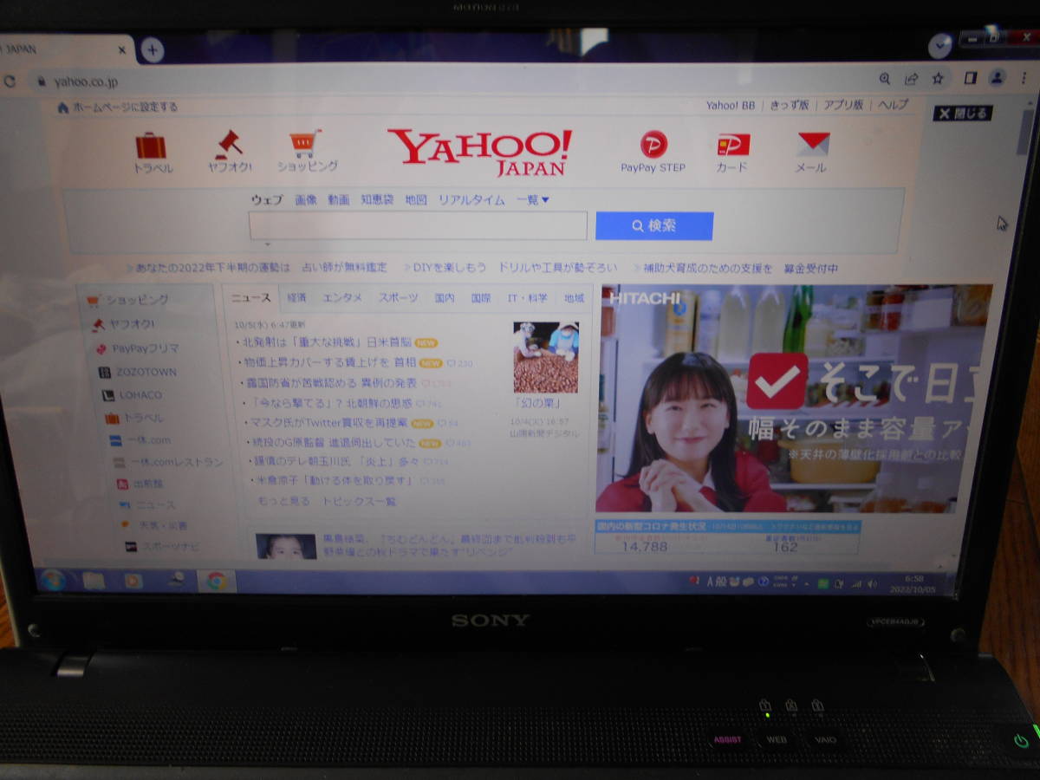The width and height of the screenshot is (1040, 780).
Task: Expand the 一覧 search category dropdown
Action: click(533, 200)
